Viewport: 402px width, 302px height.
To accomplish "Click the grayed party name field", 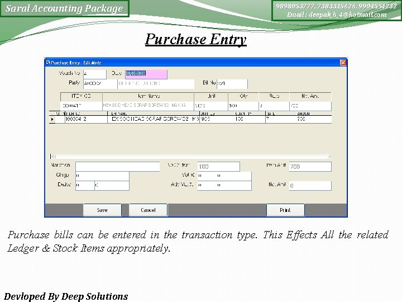I will coord(156,84).
